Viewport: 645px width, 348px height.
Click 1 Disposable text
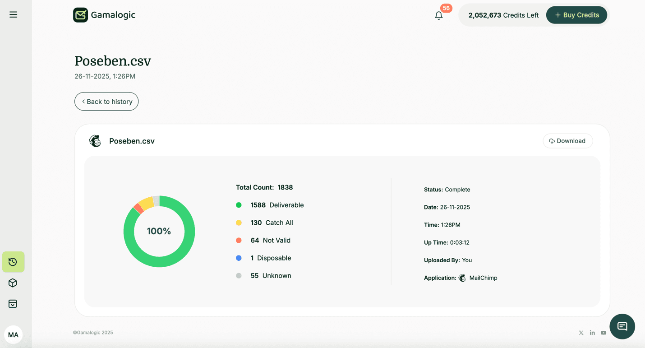click(271, 258)
